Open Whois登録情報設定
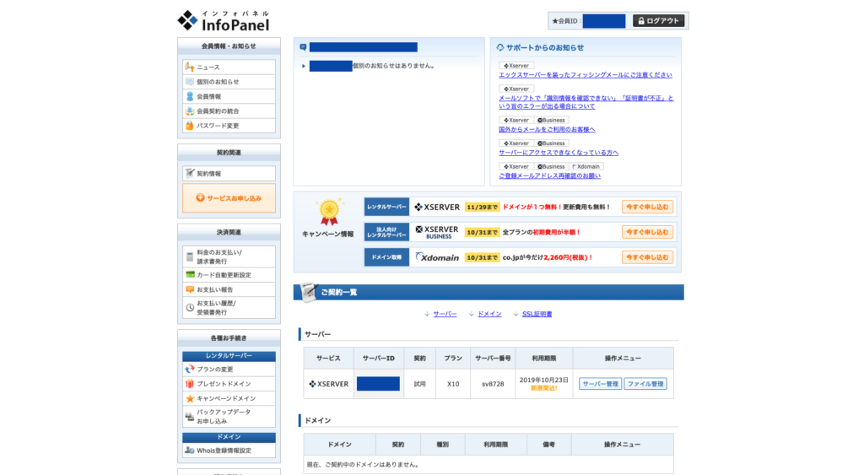 coord(229,451)
